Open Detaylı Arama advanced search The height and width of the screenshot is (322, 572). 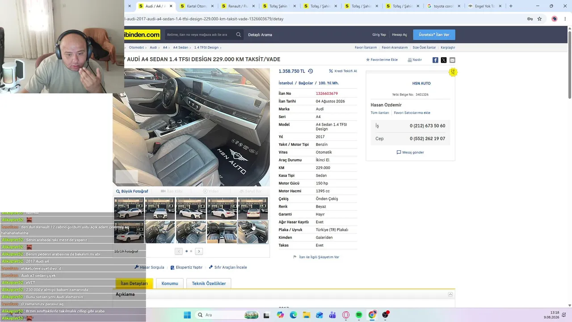click(x=260, y=35)
